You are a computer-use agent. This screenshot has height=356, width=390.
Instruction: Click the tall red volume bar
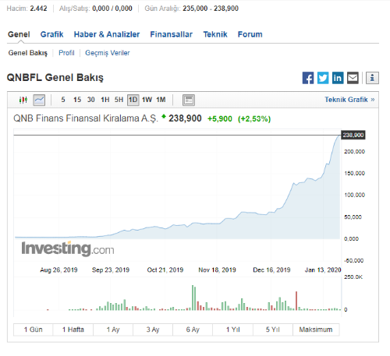coord(296,301)
